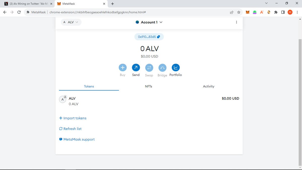302x170 pixels.
Task: Open MetaMask account options three-dot menu
Action: (x=236, y=22)
